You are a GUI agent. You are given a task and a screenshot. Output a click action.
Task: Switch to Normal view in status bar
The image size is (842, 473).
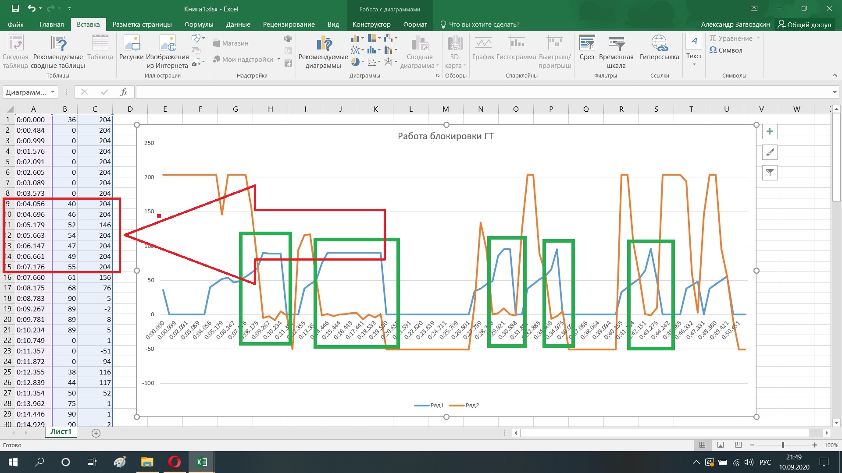703,445
